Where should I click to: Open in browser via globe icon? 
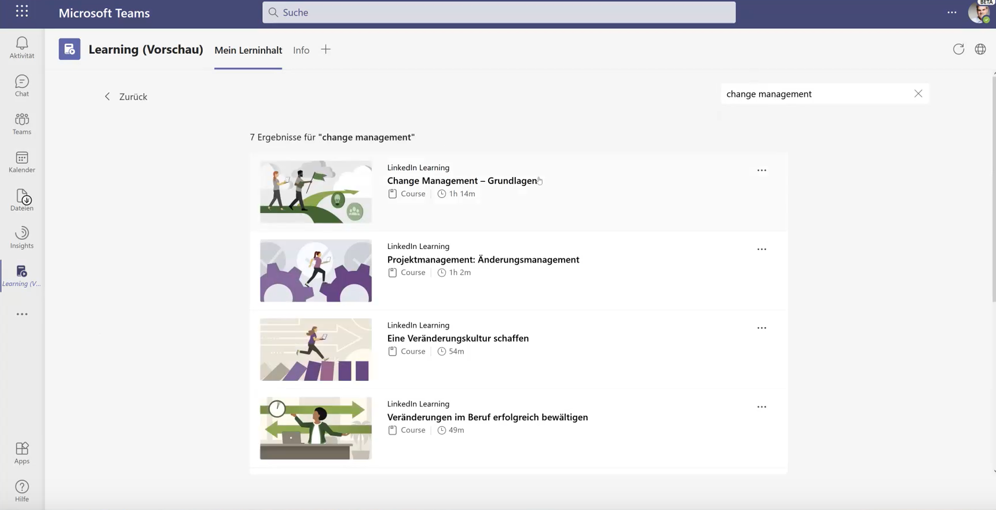[x=980, y=49]
